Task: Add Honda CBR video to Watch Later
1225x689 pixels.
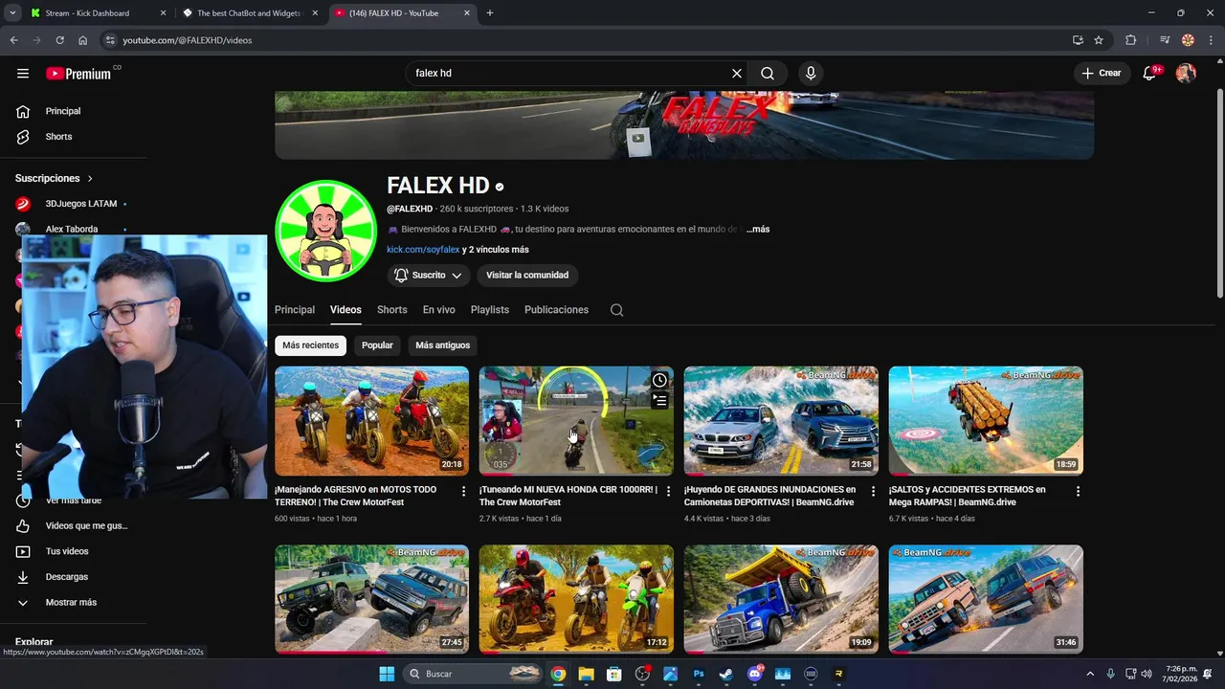Action: pyautogui.click(x=659, y=381)
